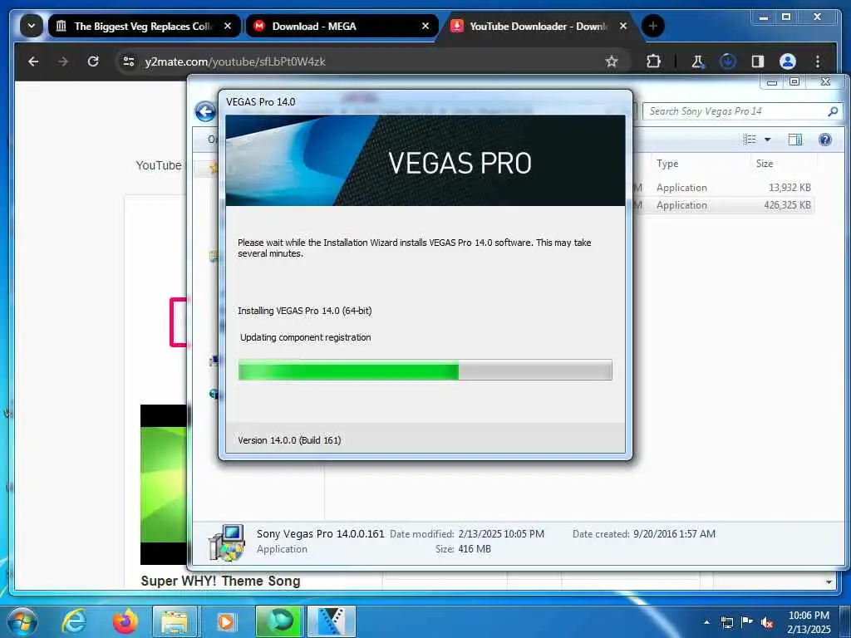Viewport: 851px width, 638px height.
Task: Click the browser scrollbar down arrow
Action: point(829,582)
